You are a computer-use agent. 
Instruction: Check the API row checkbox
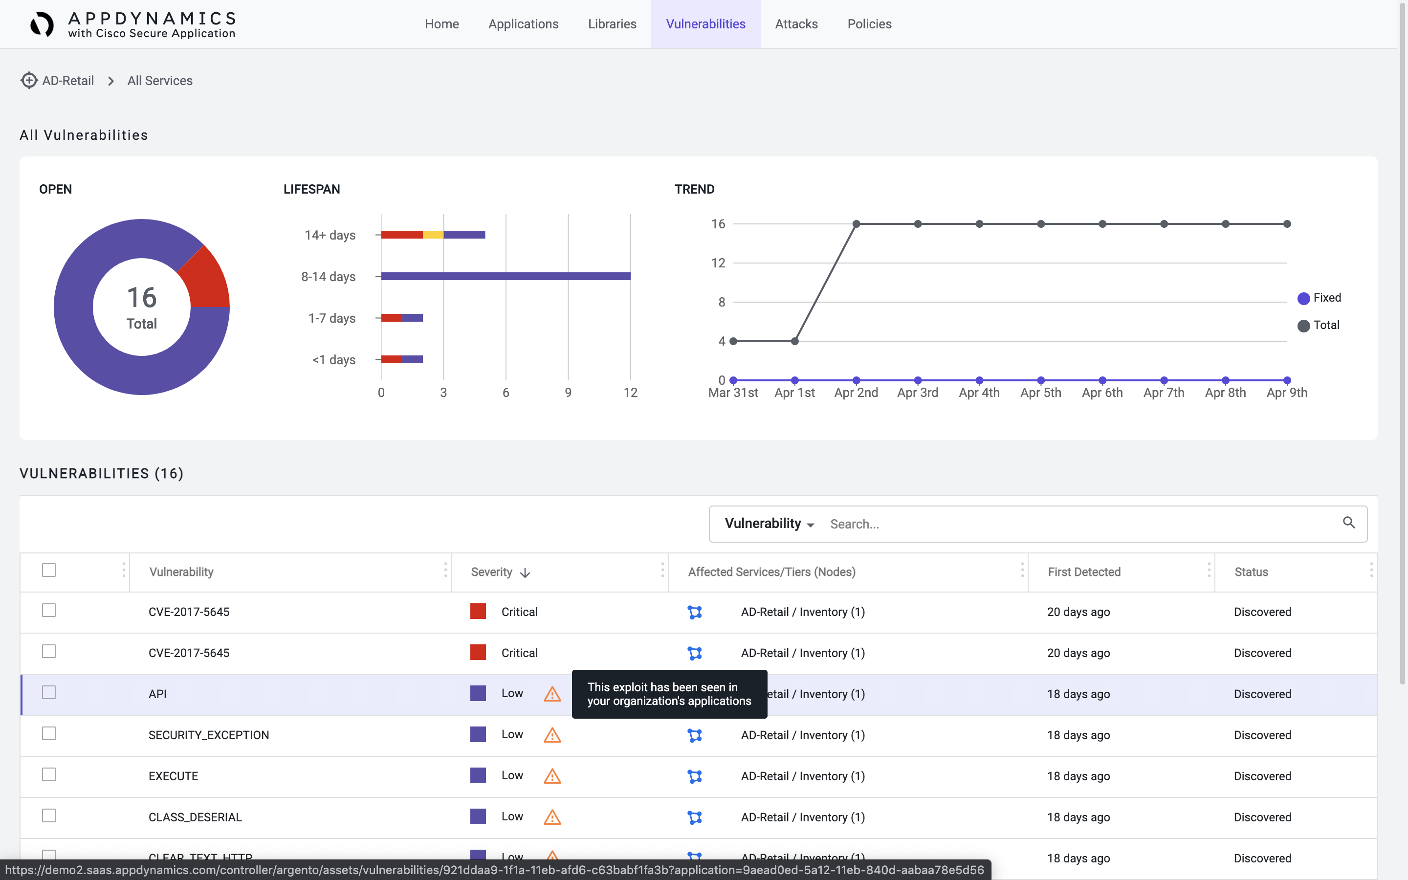pos(49,693)
